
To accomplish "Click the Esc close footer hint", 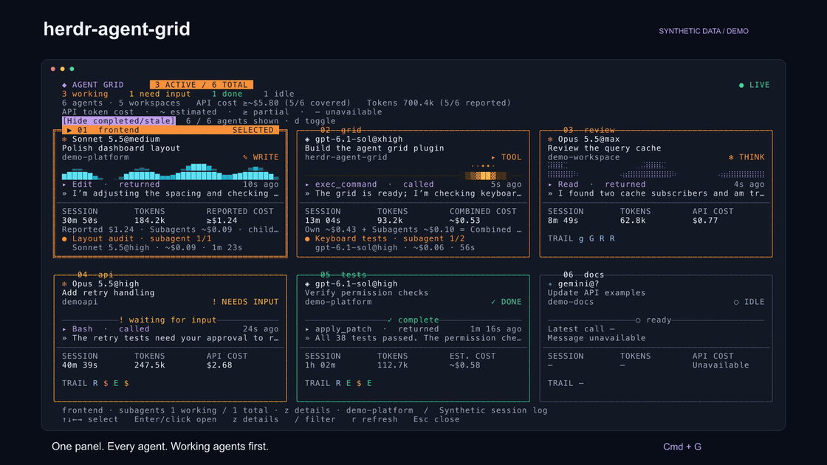I will click(436, 420).
